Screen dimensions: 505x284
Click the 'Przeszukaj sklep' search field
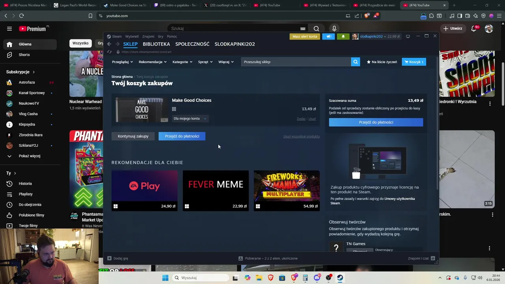coord(296,62)
